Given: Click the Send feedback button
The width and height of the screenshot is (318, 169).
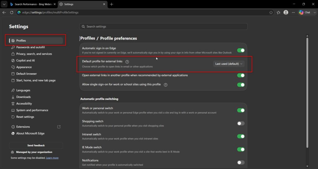Looking at the screenshot, I should coord(36,145).
